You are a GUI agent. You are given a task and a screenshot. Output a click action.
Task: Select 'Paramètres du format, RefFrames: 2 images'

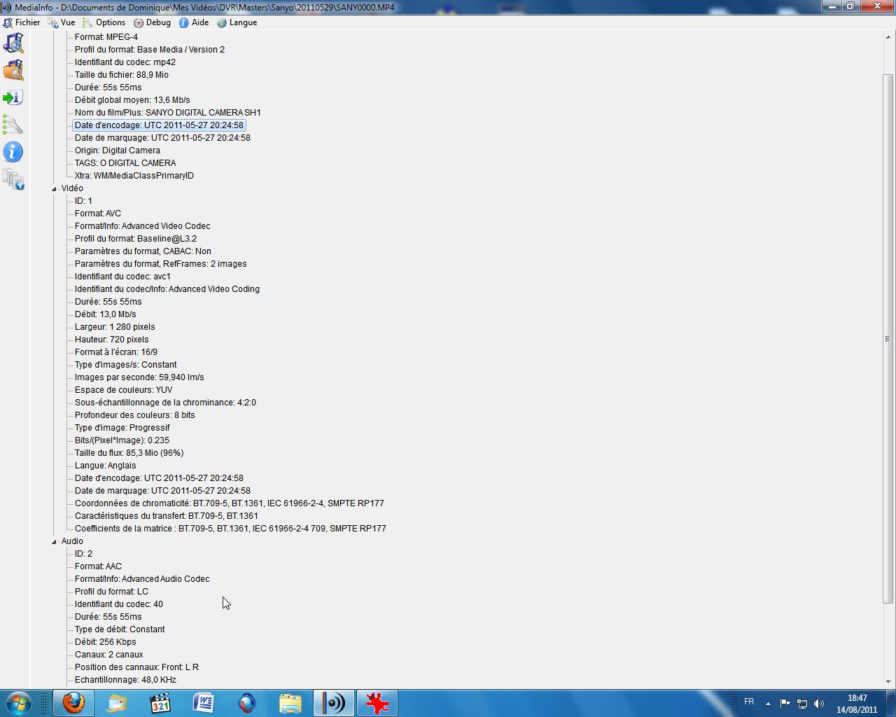[x=161, y=264]
